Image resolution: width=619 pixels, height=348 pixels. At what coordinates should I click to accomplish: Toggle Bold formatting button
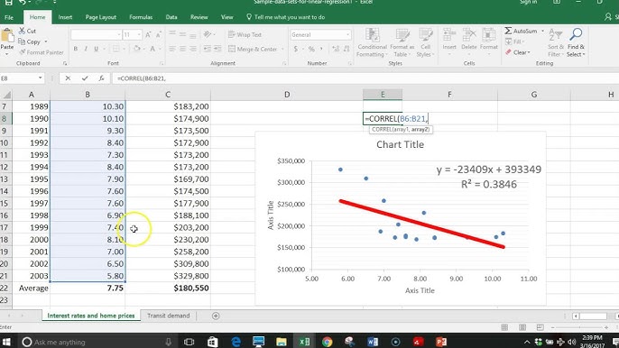pos(76,49)
